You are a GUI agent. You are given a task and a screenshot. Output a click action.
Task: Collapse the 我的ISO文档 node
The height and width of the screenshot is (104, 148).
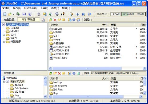coord(4,82)
